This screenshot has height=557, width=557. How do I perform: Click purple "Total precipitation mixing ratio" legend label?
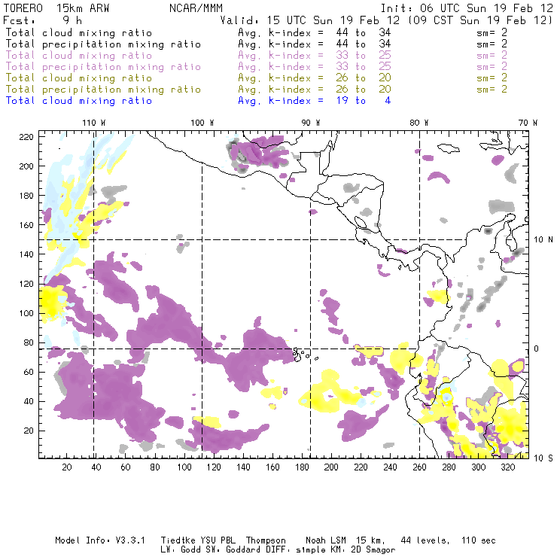pyautogui.click(x=103, y=67)
